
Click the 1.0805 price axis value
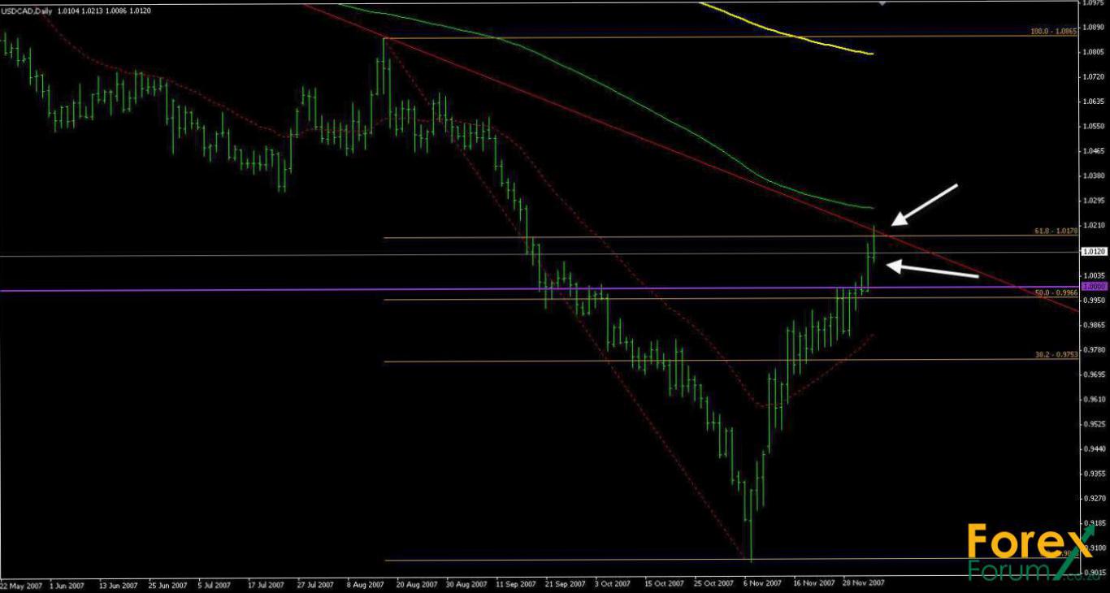click(1094, 52)
